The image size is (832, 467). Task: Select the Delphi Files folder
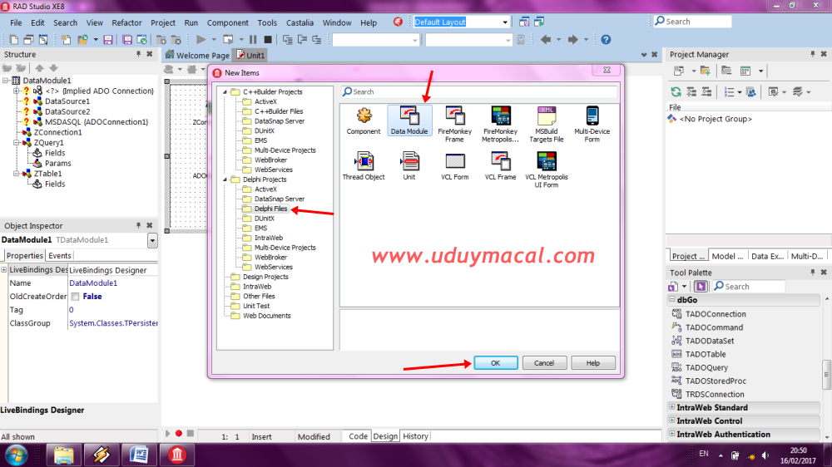pos(270,209)
